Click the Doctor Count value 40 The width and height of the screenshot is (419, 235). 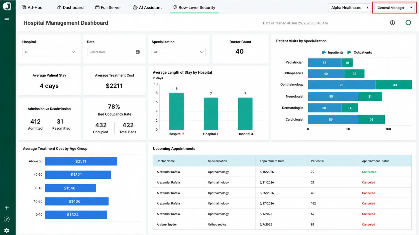click(x=240, y=51)
